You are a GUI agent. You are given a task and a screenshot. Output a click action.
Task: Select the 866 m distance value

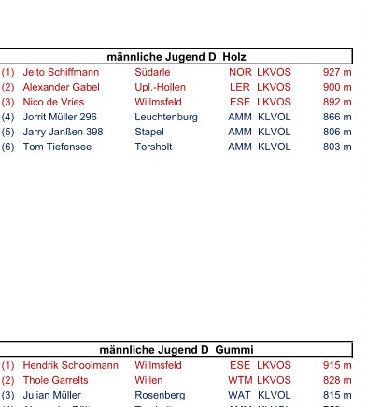coord(337,117)
